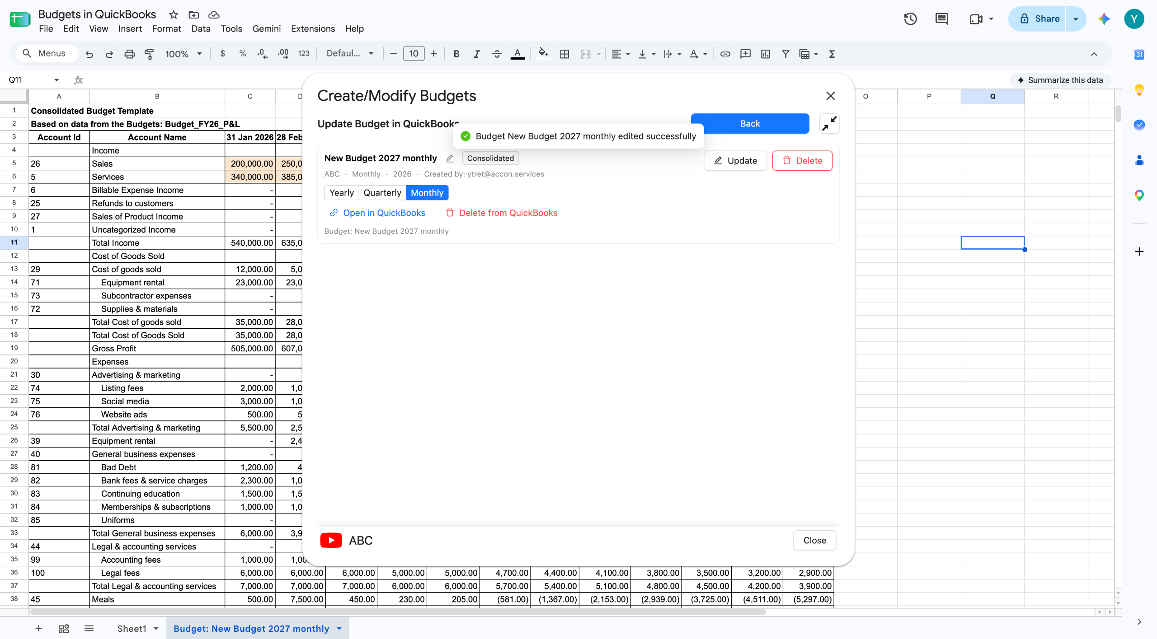Screen dimensions: 1157x639
Task: Click the Insert comment icon
Action: [745, 54]
